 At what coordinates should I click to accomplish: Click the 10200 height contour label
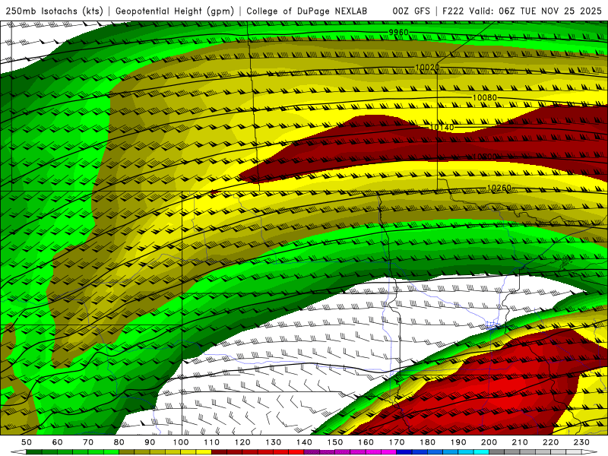tap(485, 157)
